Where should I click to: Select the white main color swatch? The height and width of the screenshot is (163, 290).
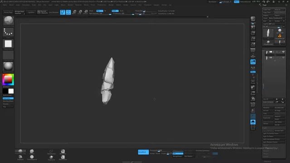coord(11,91)
